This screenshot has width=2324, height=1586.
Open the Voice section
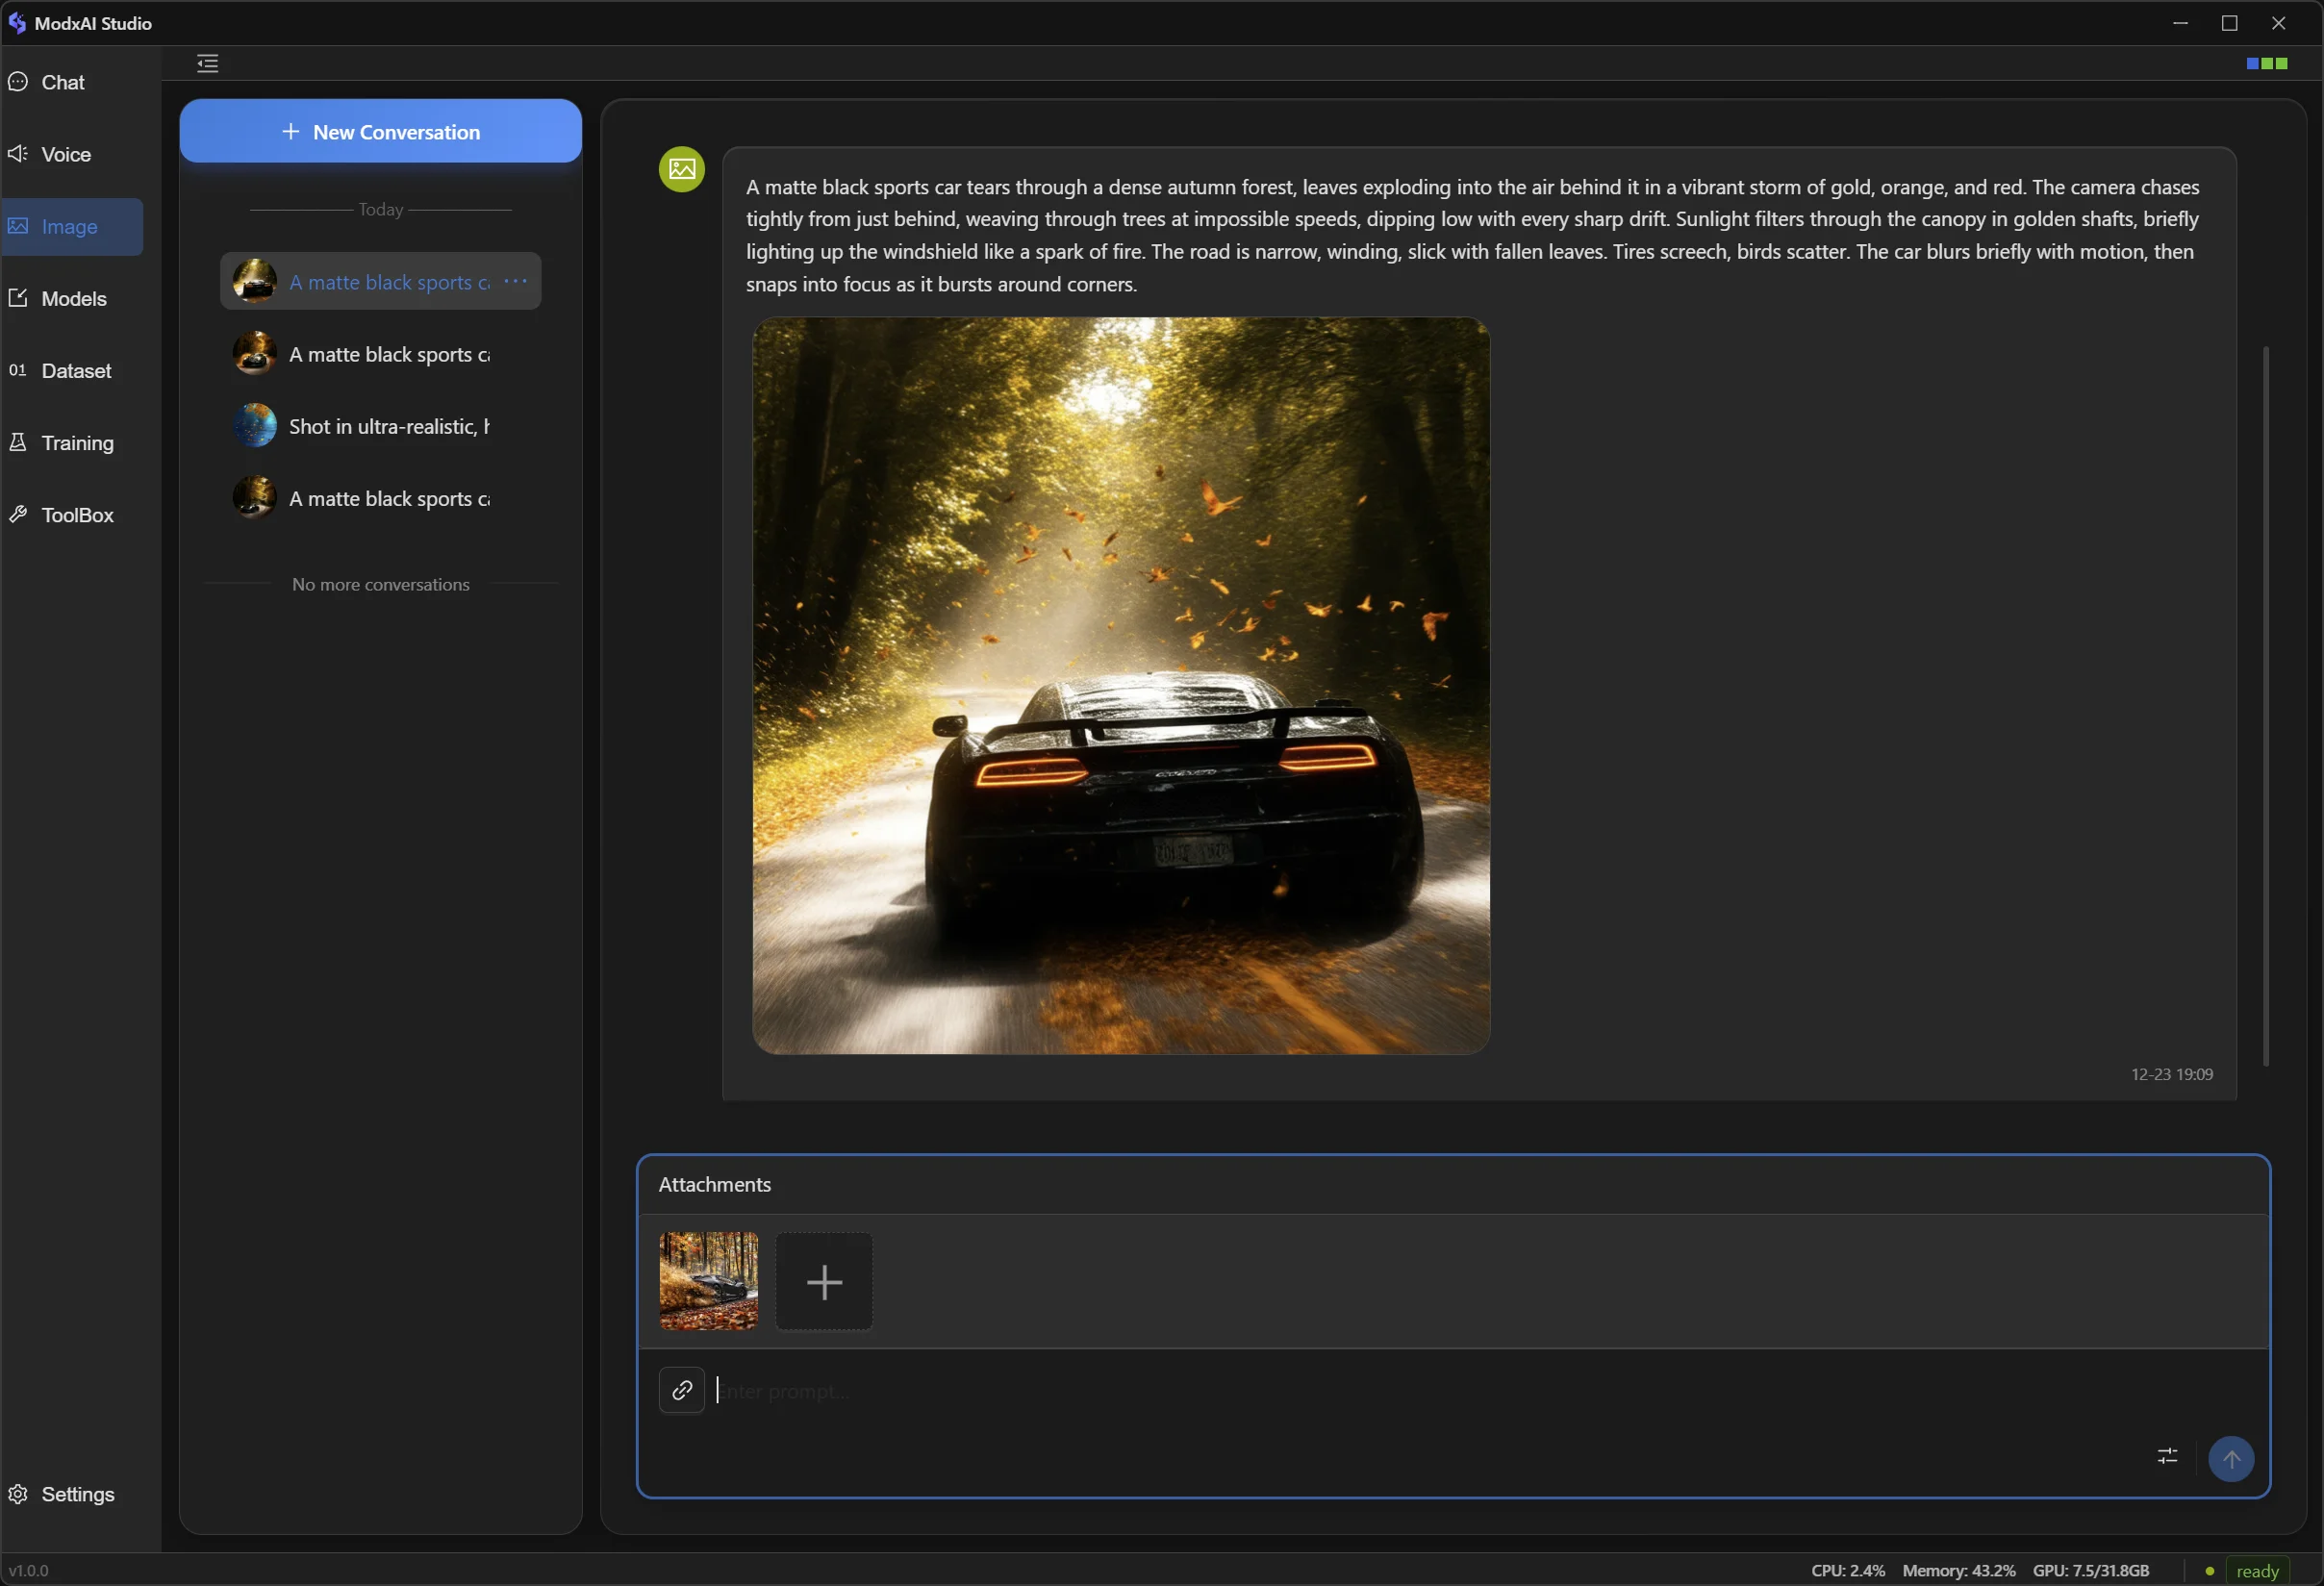[x=65, y=154]
